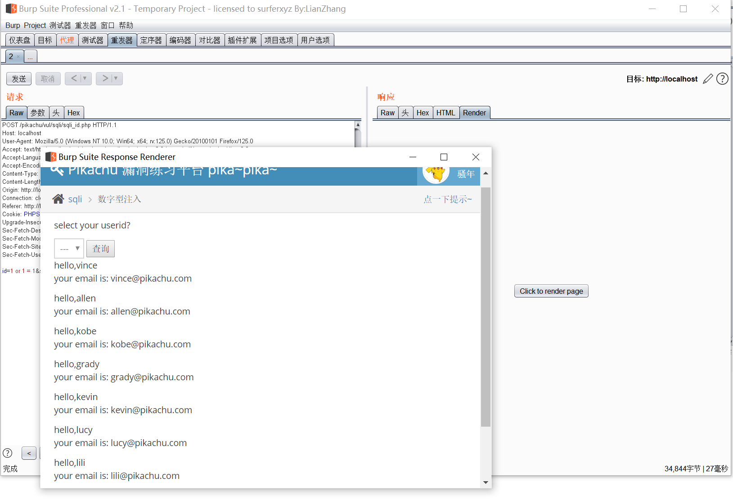
Task: Click the renderer vertical scrollbar thumb
Action: 486,306
